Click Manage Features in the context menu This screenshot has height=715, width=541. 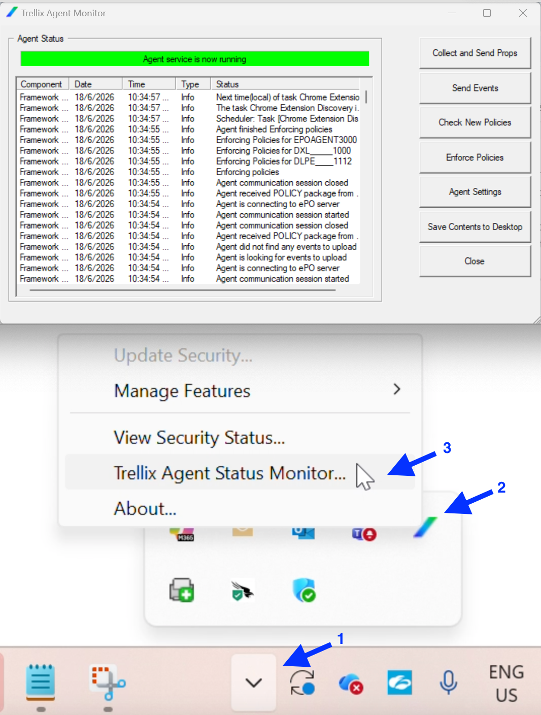tap(240, 391)
